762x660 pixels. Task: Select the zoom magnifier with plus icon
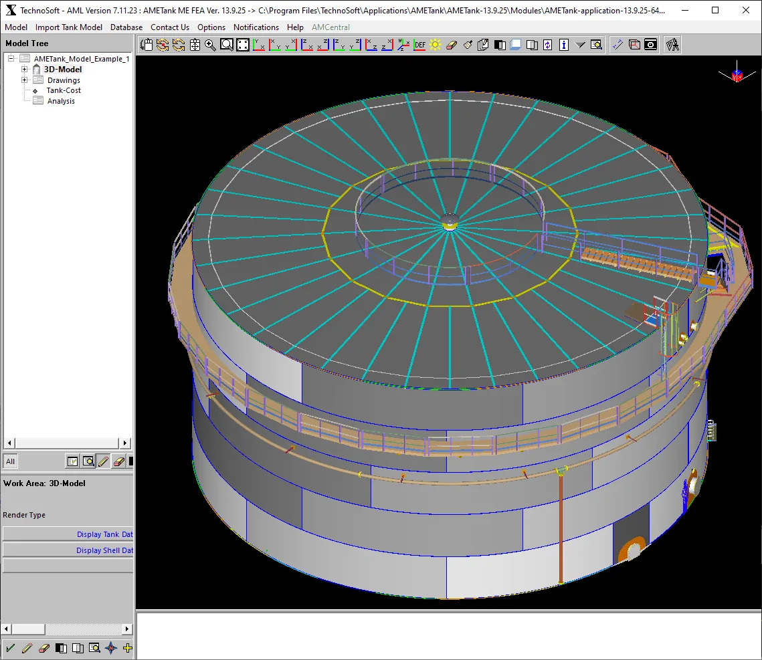pyautogui.click(x=210, y=45)
